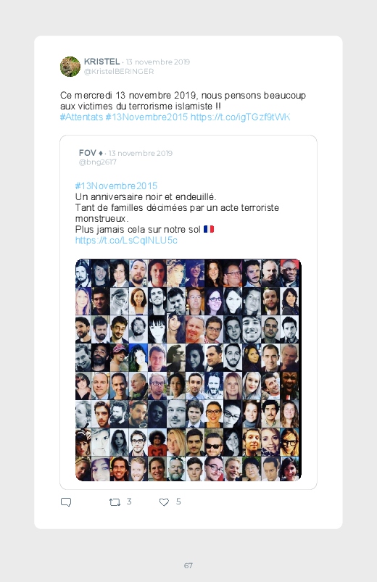Screen dimensions: 377x582
Task: Open the #Attentats hashtag
Action: pos(81,117)
